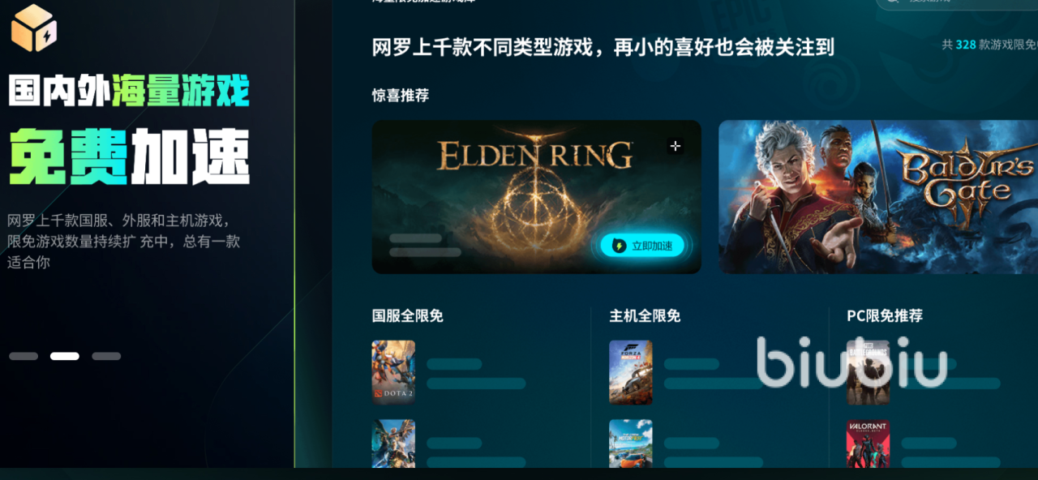Select the second game icon under 国服全限免
Viewport: 1038px width, 480px height.
[x=393, y=444]
